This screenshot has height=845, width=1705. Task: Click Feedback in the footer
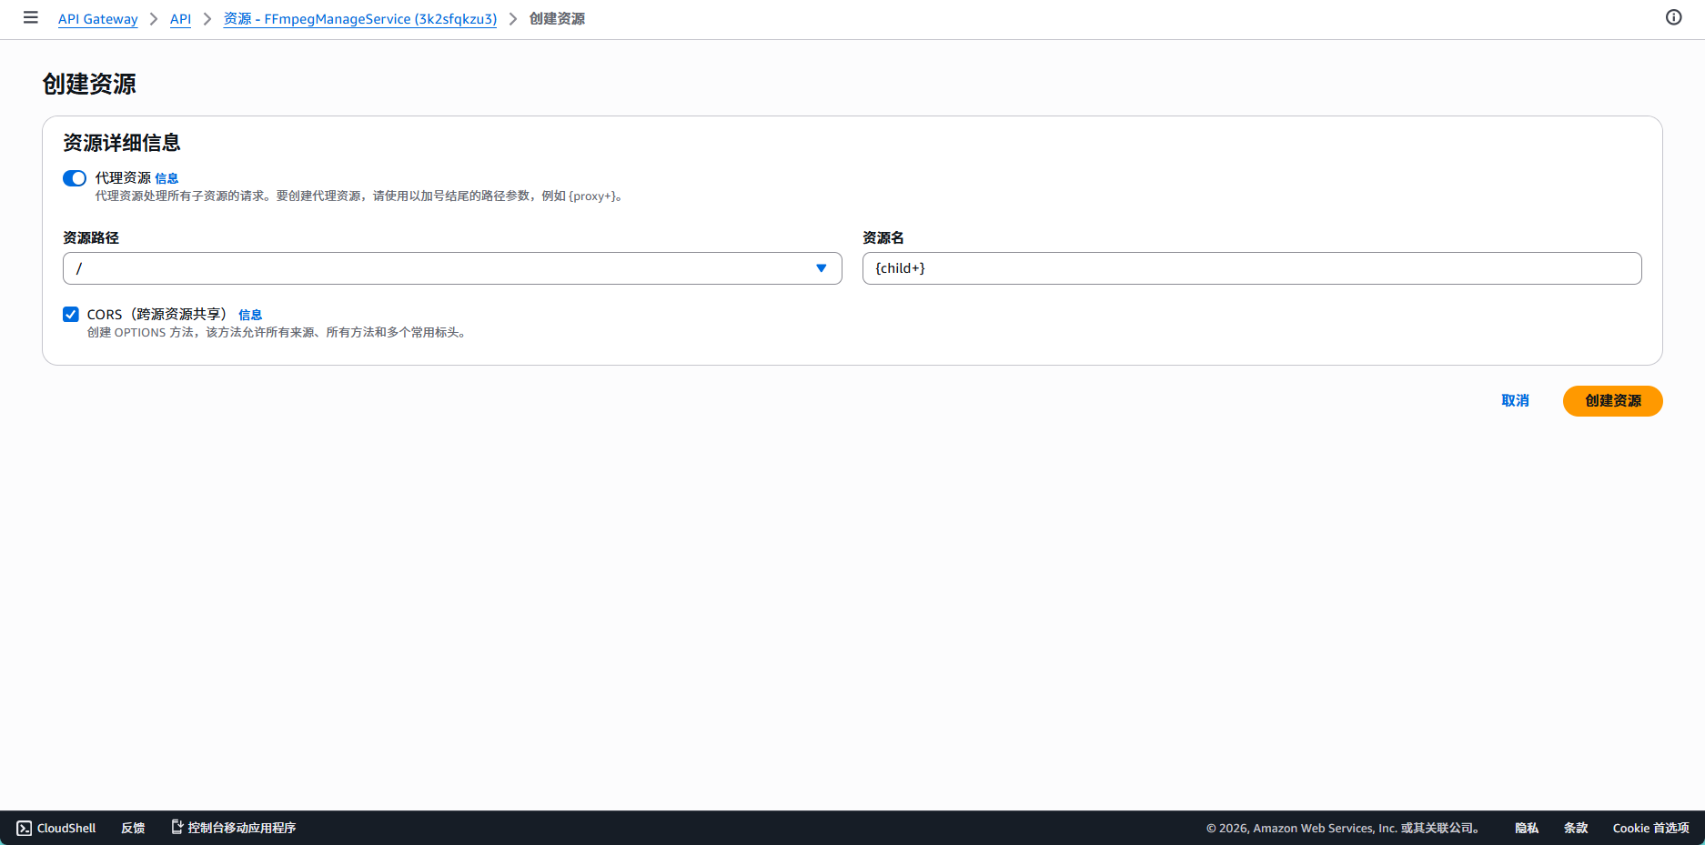133,828
